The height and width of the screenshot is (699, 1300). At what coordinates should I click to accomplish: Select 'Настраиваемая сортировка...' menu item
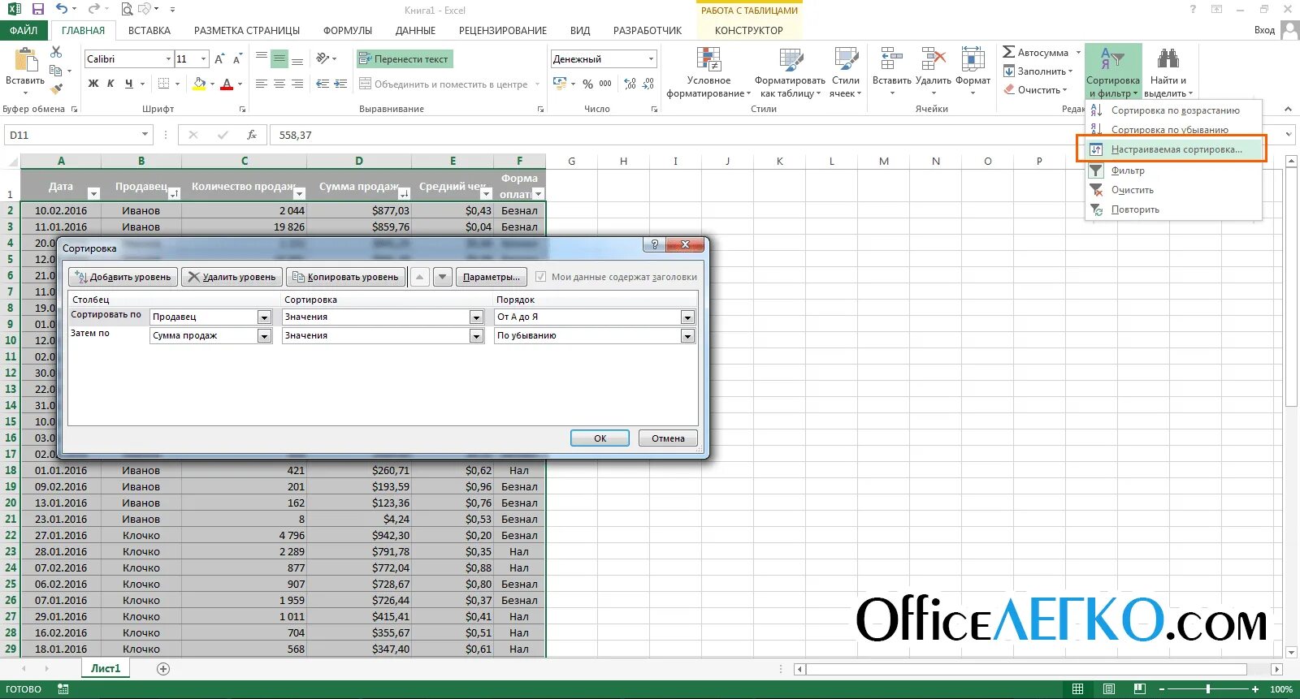[1172, 149]
